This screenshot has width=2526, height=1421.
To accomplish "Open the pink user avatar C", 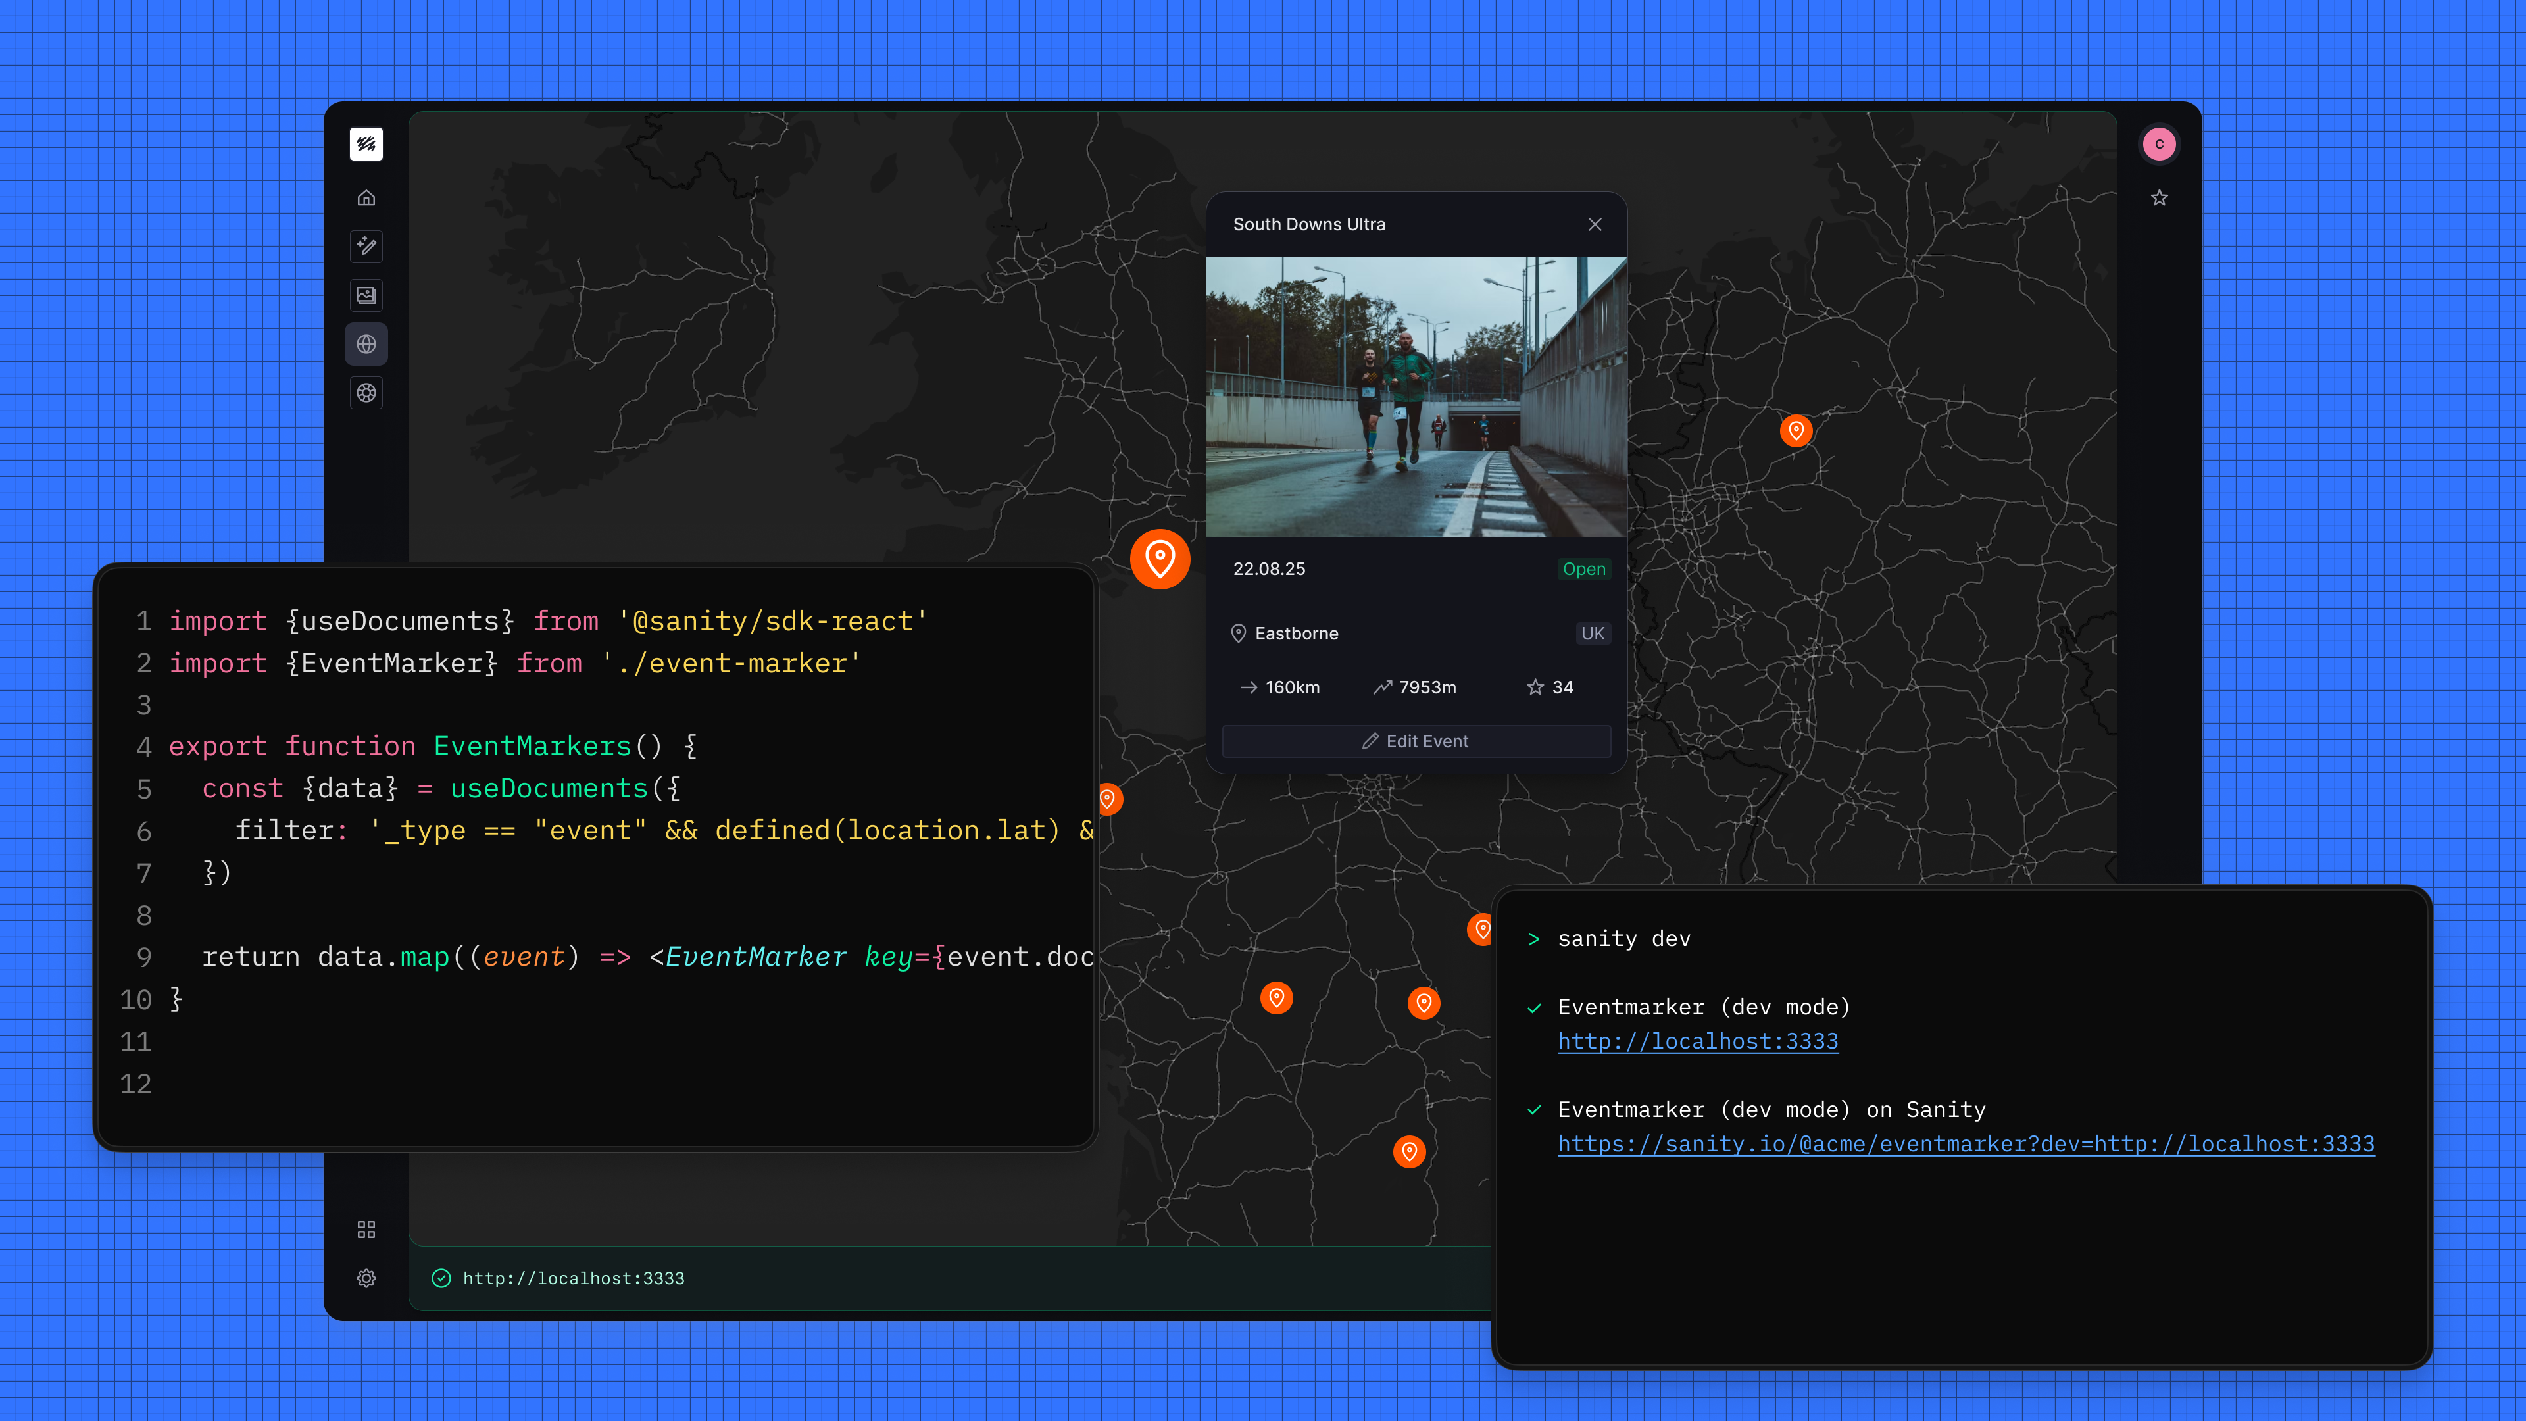I will [2159, 144].
